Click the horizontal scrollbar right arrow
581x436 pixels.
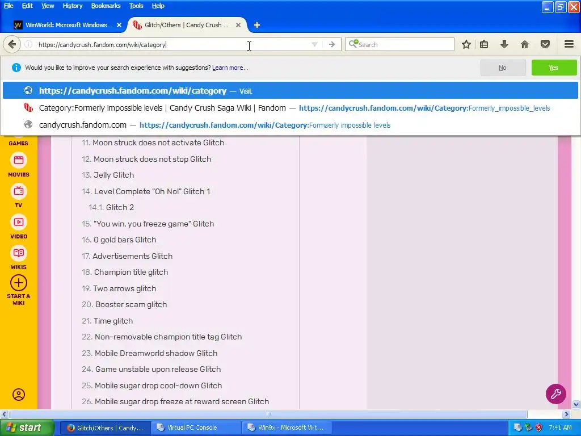coord(566,414)
